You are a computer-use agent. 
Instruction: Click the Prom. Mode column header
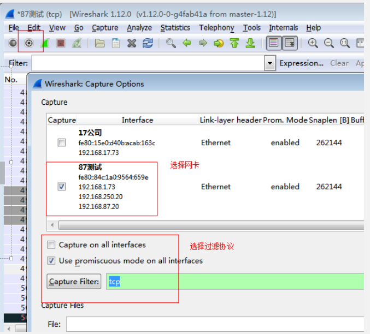tap(285, 120)
